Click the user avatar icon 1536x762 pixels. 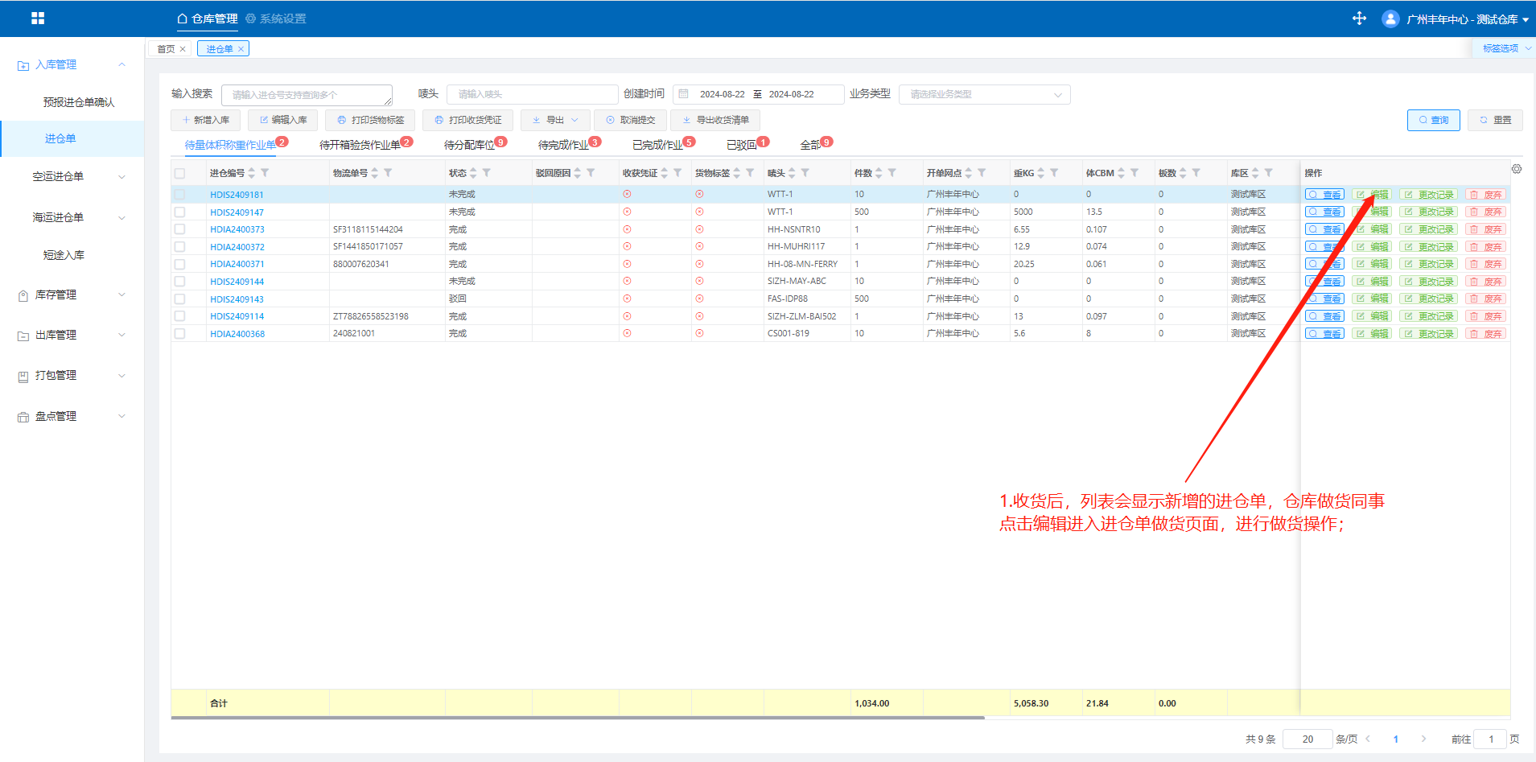(1390, 19)
